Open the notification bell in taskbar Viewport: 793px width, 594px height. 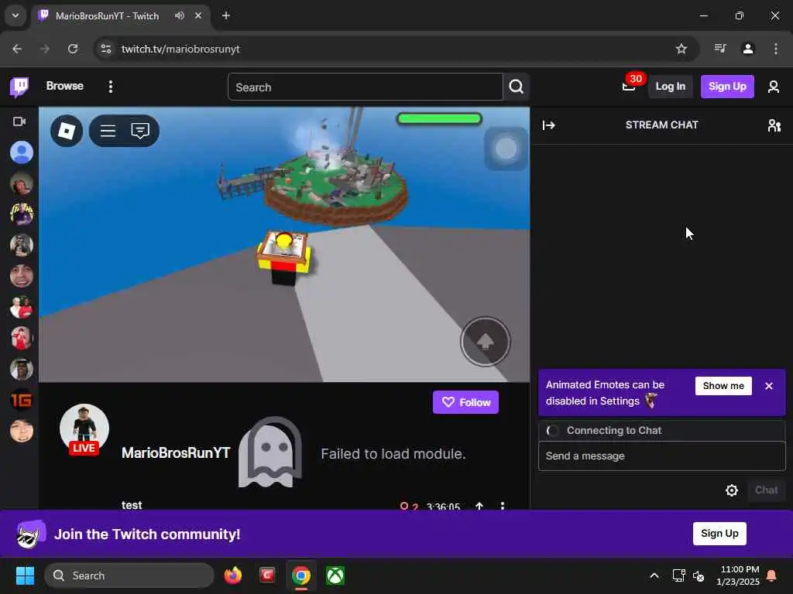(771, 575)
